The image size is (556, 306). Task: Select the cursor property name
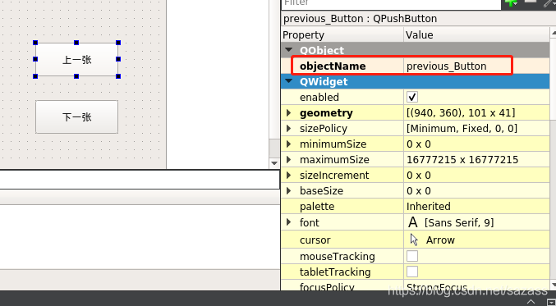pyautogui.click(x=315, y=240)
